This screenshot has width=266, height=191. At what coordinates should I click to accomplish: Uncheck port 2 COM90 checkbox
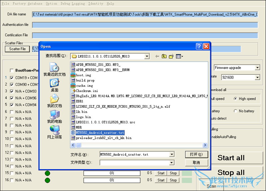[x=12, y=84]
